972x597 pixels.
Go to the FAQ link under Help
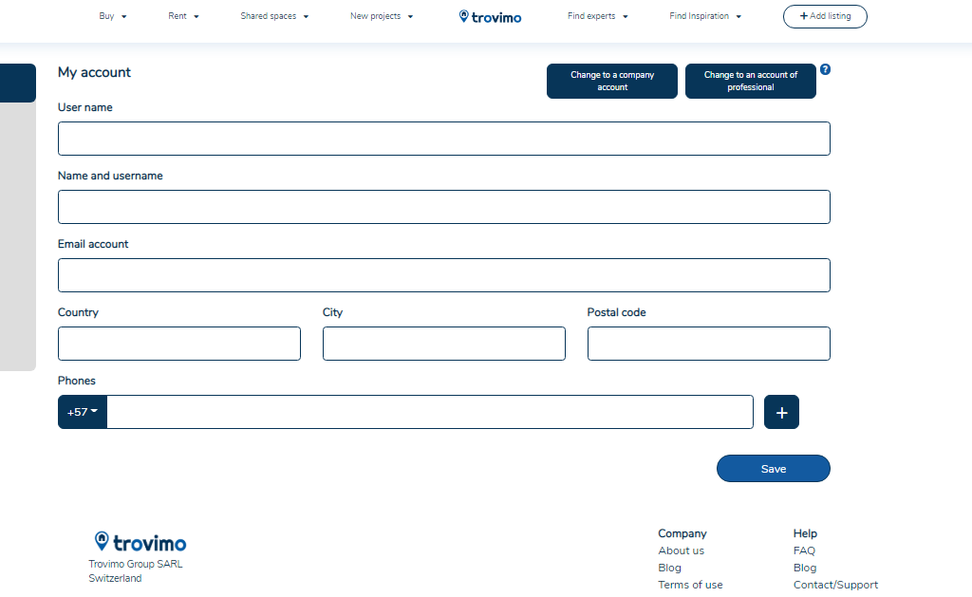click(804, 550)
